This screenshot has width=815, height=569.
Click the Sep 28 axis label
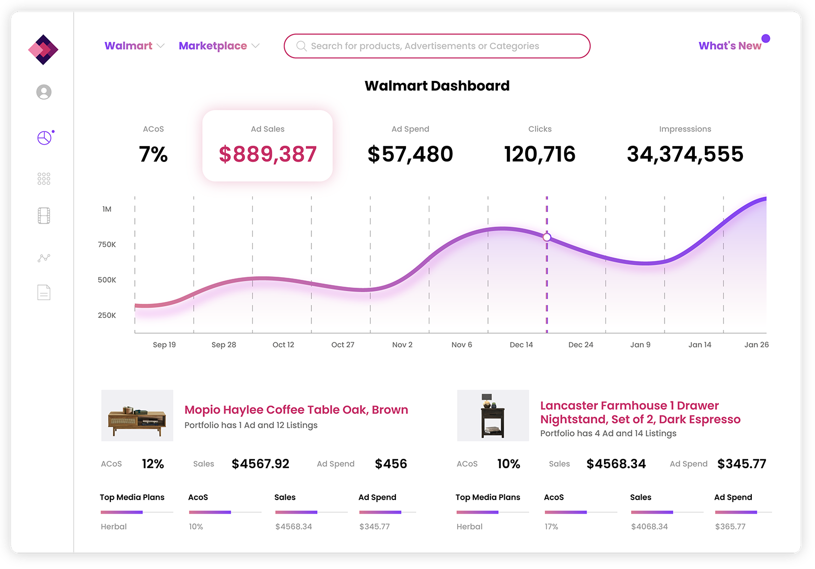[224, 345]
